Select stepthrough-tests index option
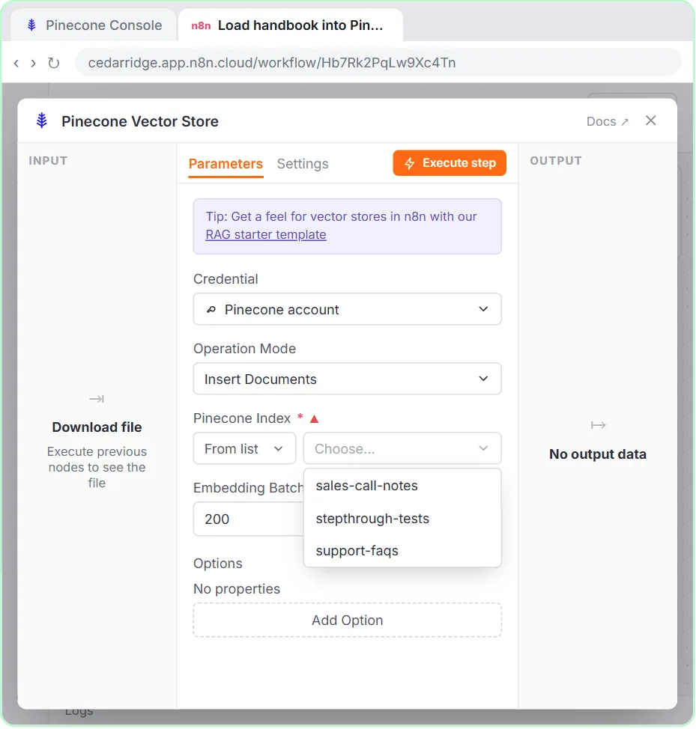 402,519
